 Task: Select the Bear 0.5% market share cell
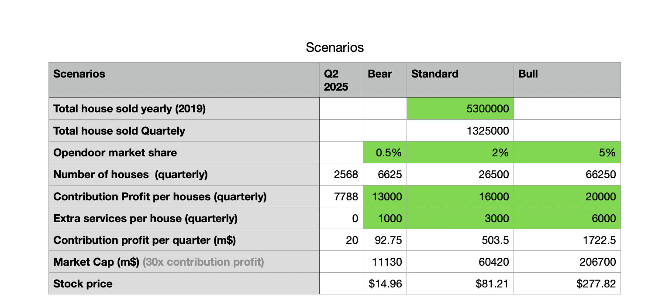(384, 152)
